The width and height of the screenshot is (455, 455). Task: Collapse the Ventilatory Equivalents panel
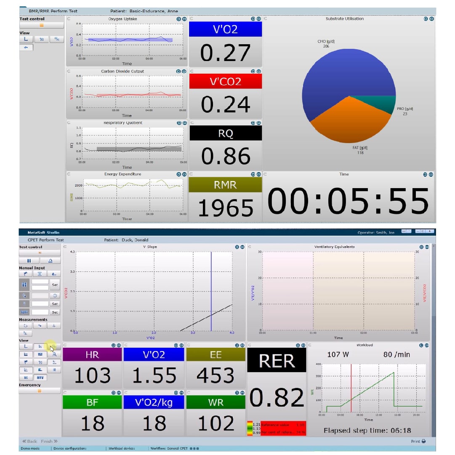pos(426,247)
